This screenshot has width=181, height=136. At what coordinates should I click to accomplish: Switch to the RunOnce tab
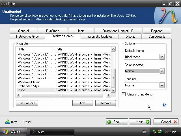click(x=53, y=31)
